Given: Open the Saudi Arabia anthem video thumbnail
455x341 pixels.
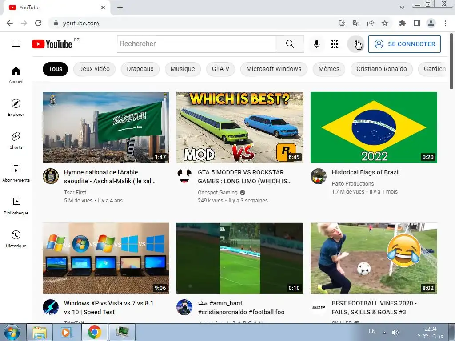Looking at the screenshot, I should click(x=106, y=127).
